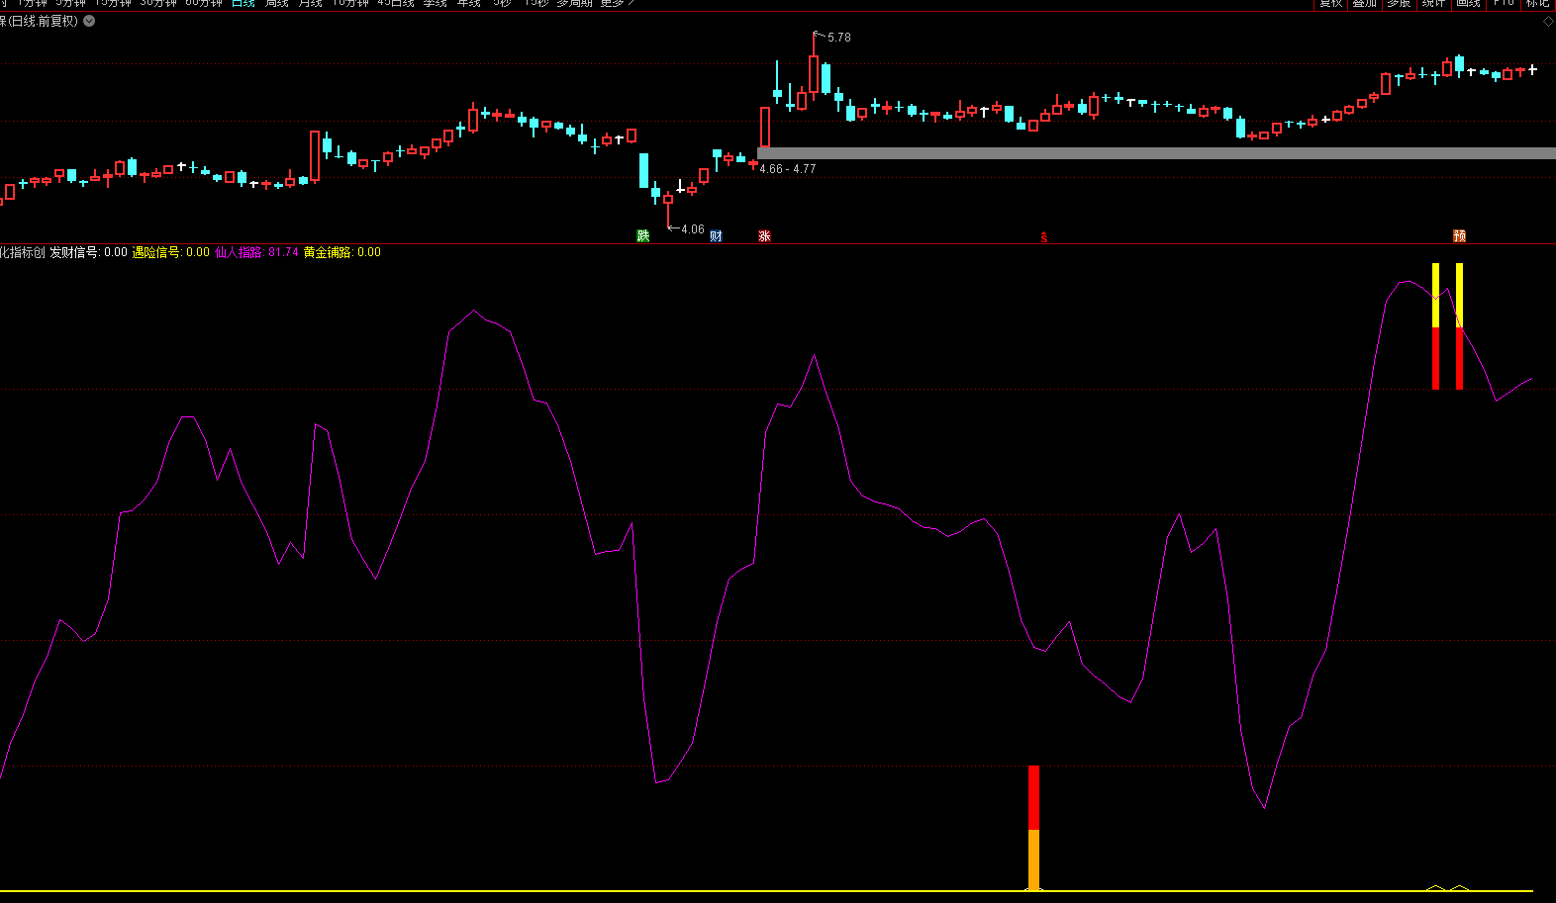This screenshot has height=903, width=1556.
Task: Click the red 涨 marker icon
Action: point(764,235)
